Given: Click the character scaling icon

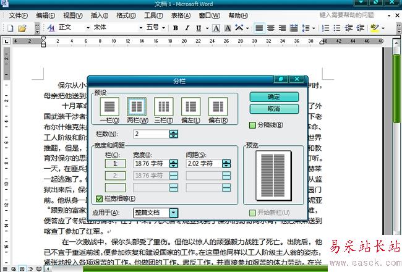Looking at the screenshot, I should (x=239, y=28).
